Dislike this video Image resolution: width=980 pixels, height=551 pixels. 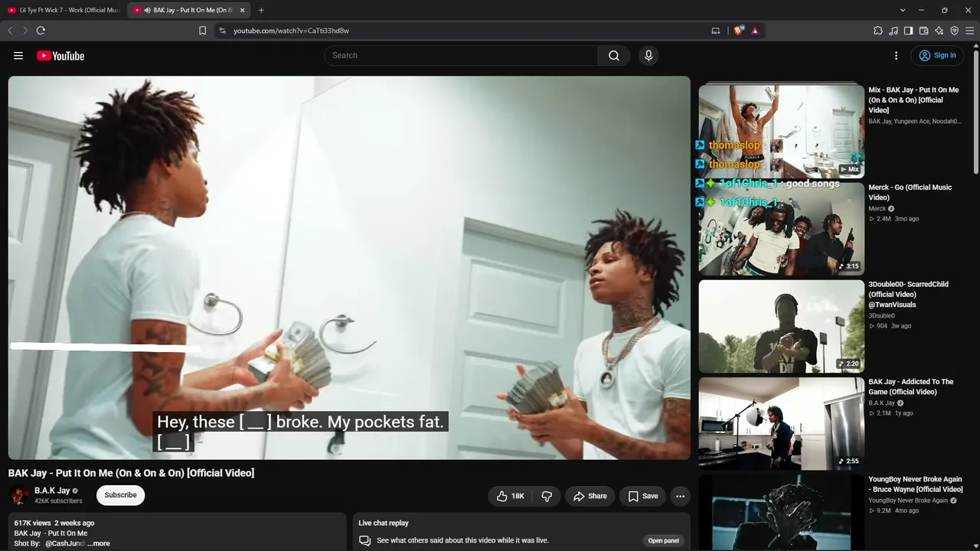coord(547,496)
